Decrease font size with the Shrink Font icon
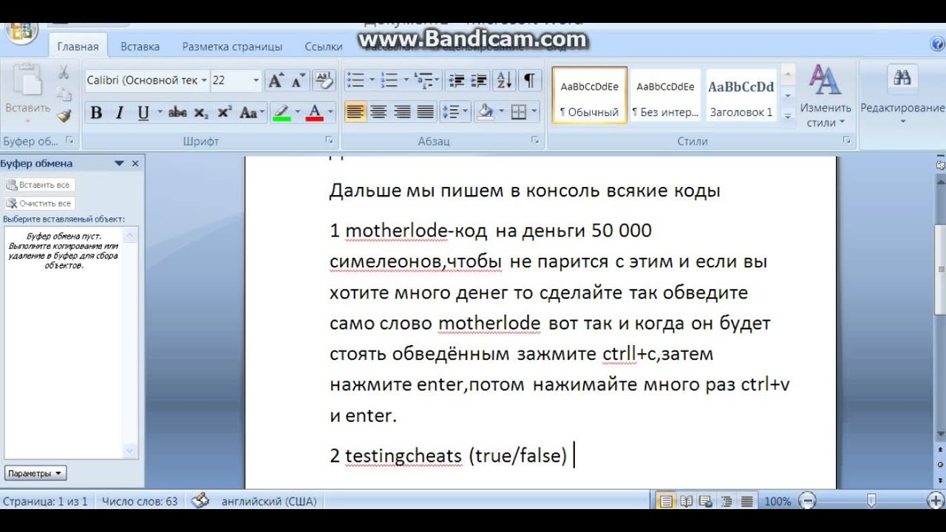Viewport: 946px width, 532px height. pyautogui.click(x=299, y=81)
